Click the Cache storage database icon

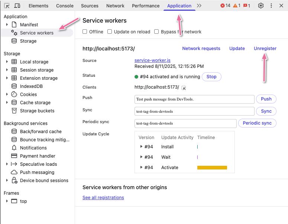(x=14, y=102)
